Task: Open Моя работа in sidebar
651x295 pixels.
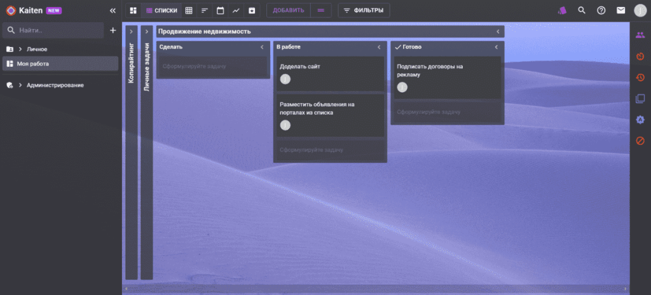Action: pyautogui.click(x=60, y=64)
